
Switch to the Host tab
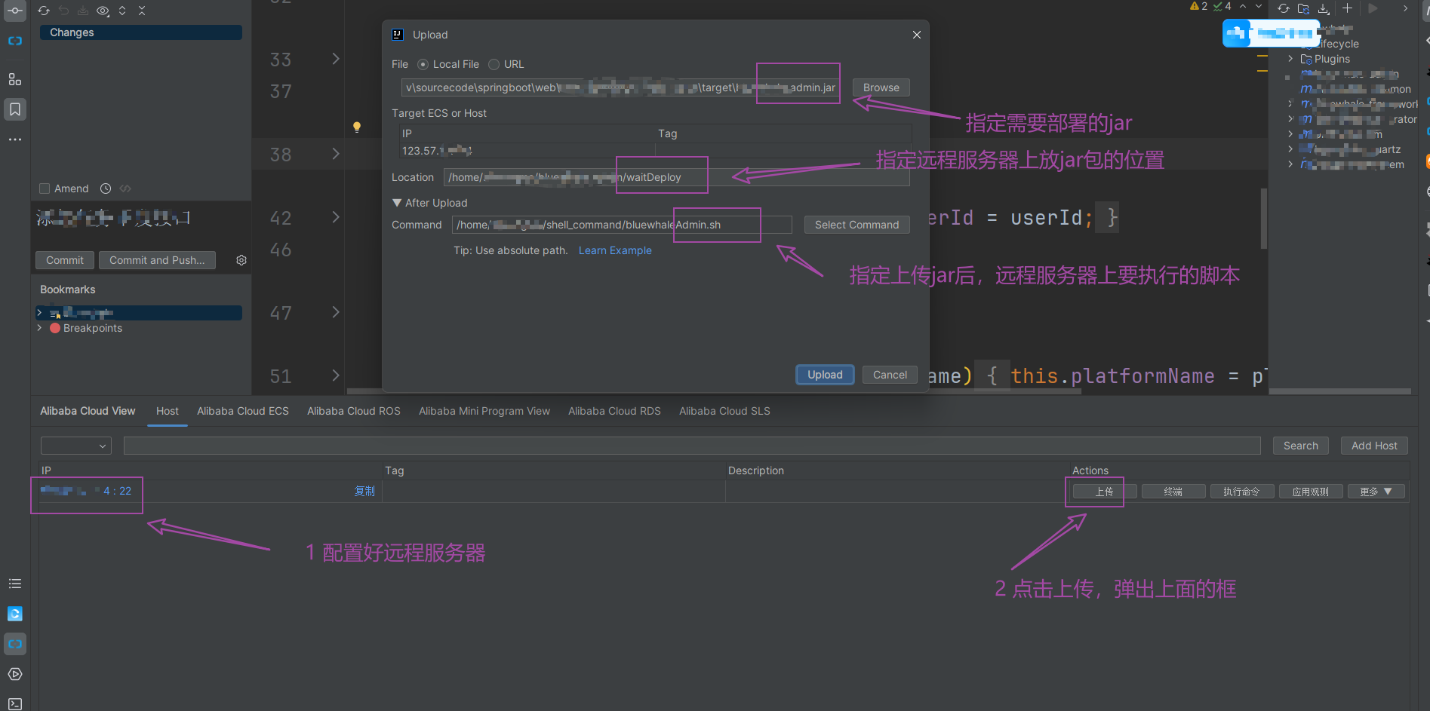click(168, 411)
